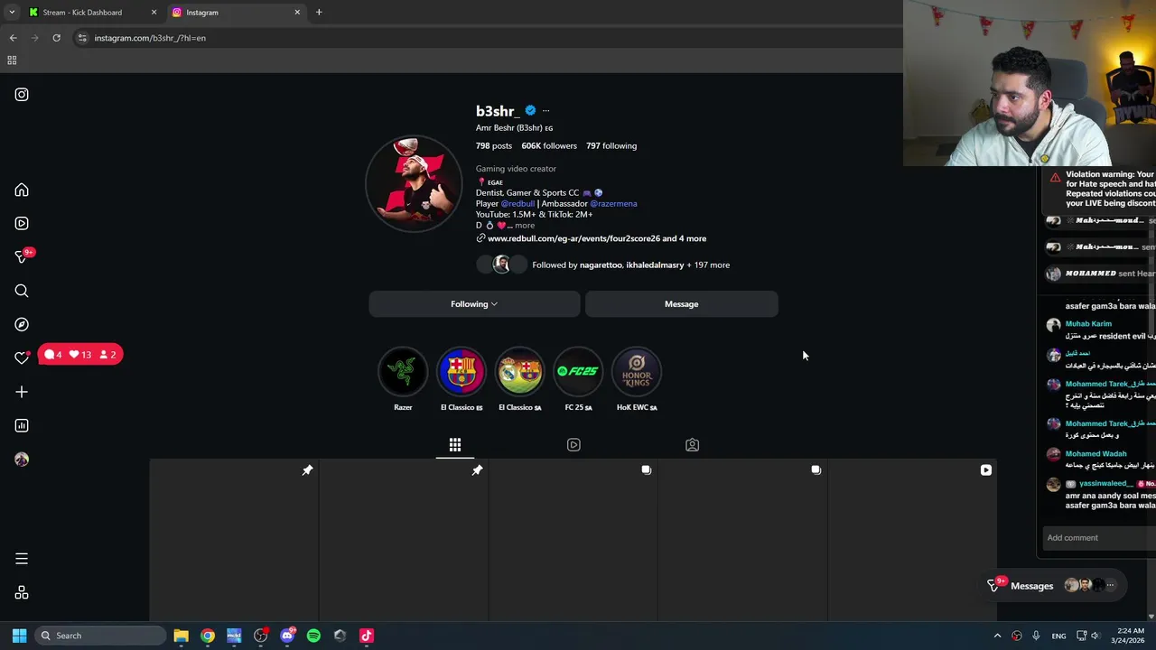Click the Instagram logo at top of sidebar
This screenshot has height=650, width=1156.
22,95
